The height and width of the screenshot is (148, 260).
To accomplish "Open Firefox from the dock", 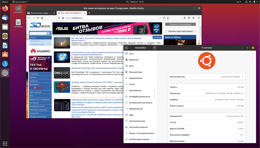I will pyautogui.click(x=5, y=8).
